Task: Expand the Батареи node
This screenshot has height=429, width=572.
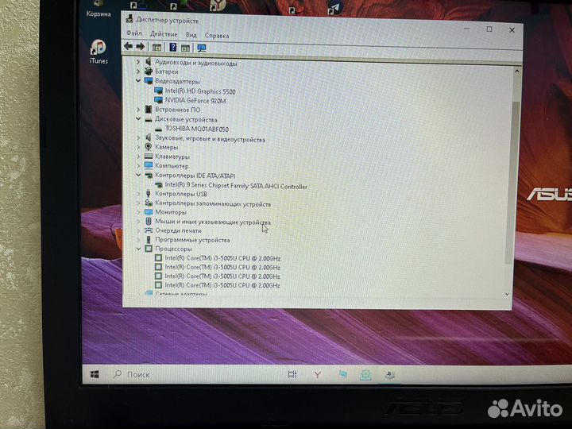Action: [x=138, y=71]
